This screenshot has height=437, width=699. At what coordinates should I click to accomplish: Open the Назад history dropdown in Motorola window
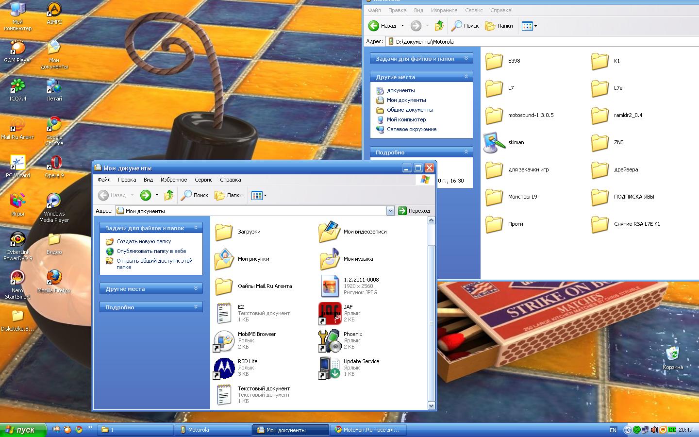pyautogui.click(x=402, y=26)
